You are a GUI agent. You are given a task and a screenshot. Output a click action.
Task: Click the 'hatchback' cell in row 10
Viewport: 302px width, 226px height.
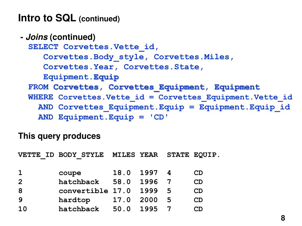79,209
